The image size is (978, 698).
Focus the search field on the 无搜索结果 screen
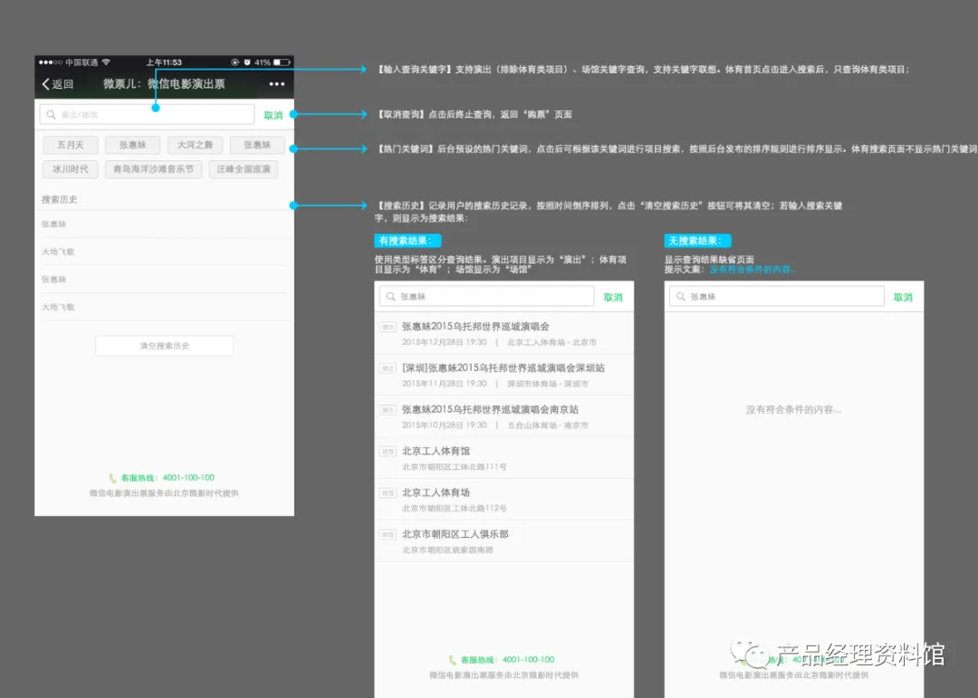point(777,297)
